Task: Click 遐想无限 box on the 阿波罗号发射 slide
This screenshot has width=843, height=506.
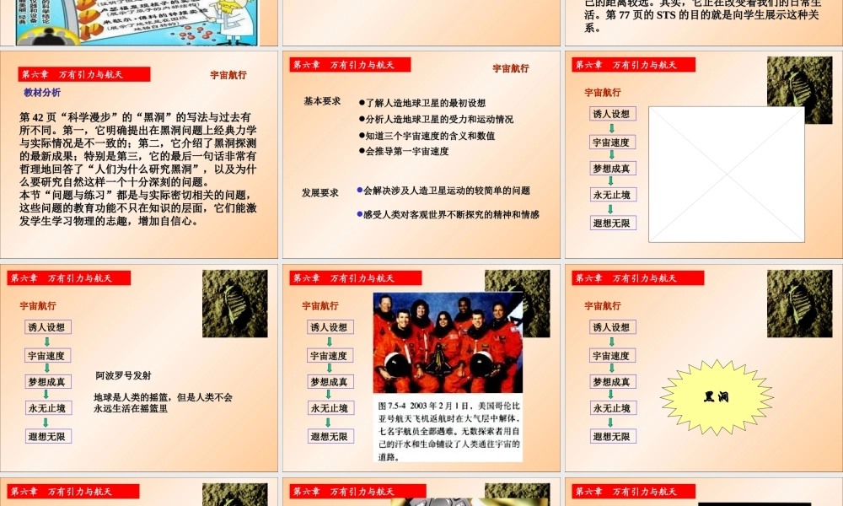Action: (48, 436)
